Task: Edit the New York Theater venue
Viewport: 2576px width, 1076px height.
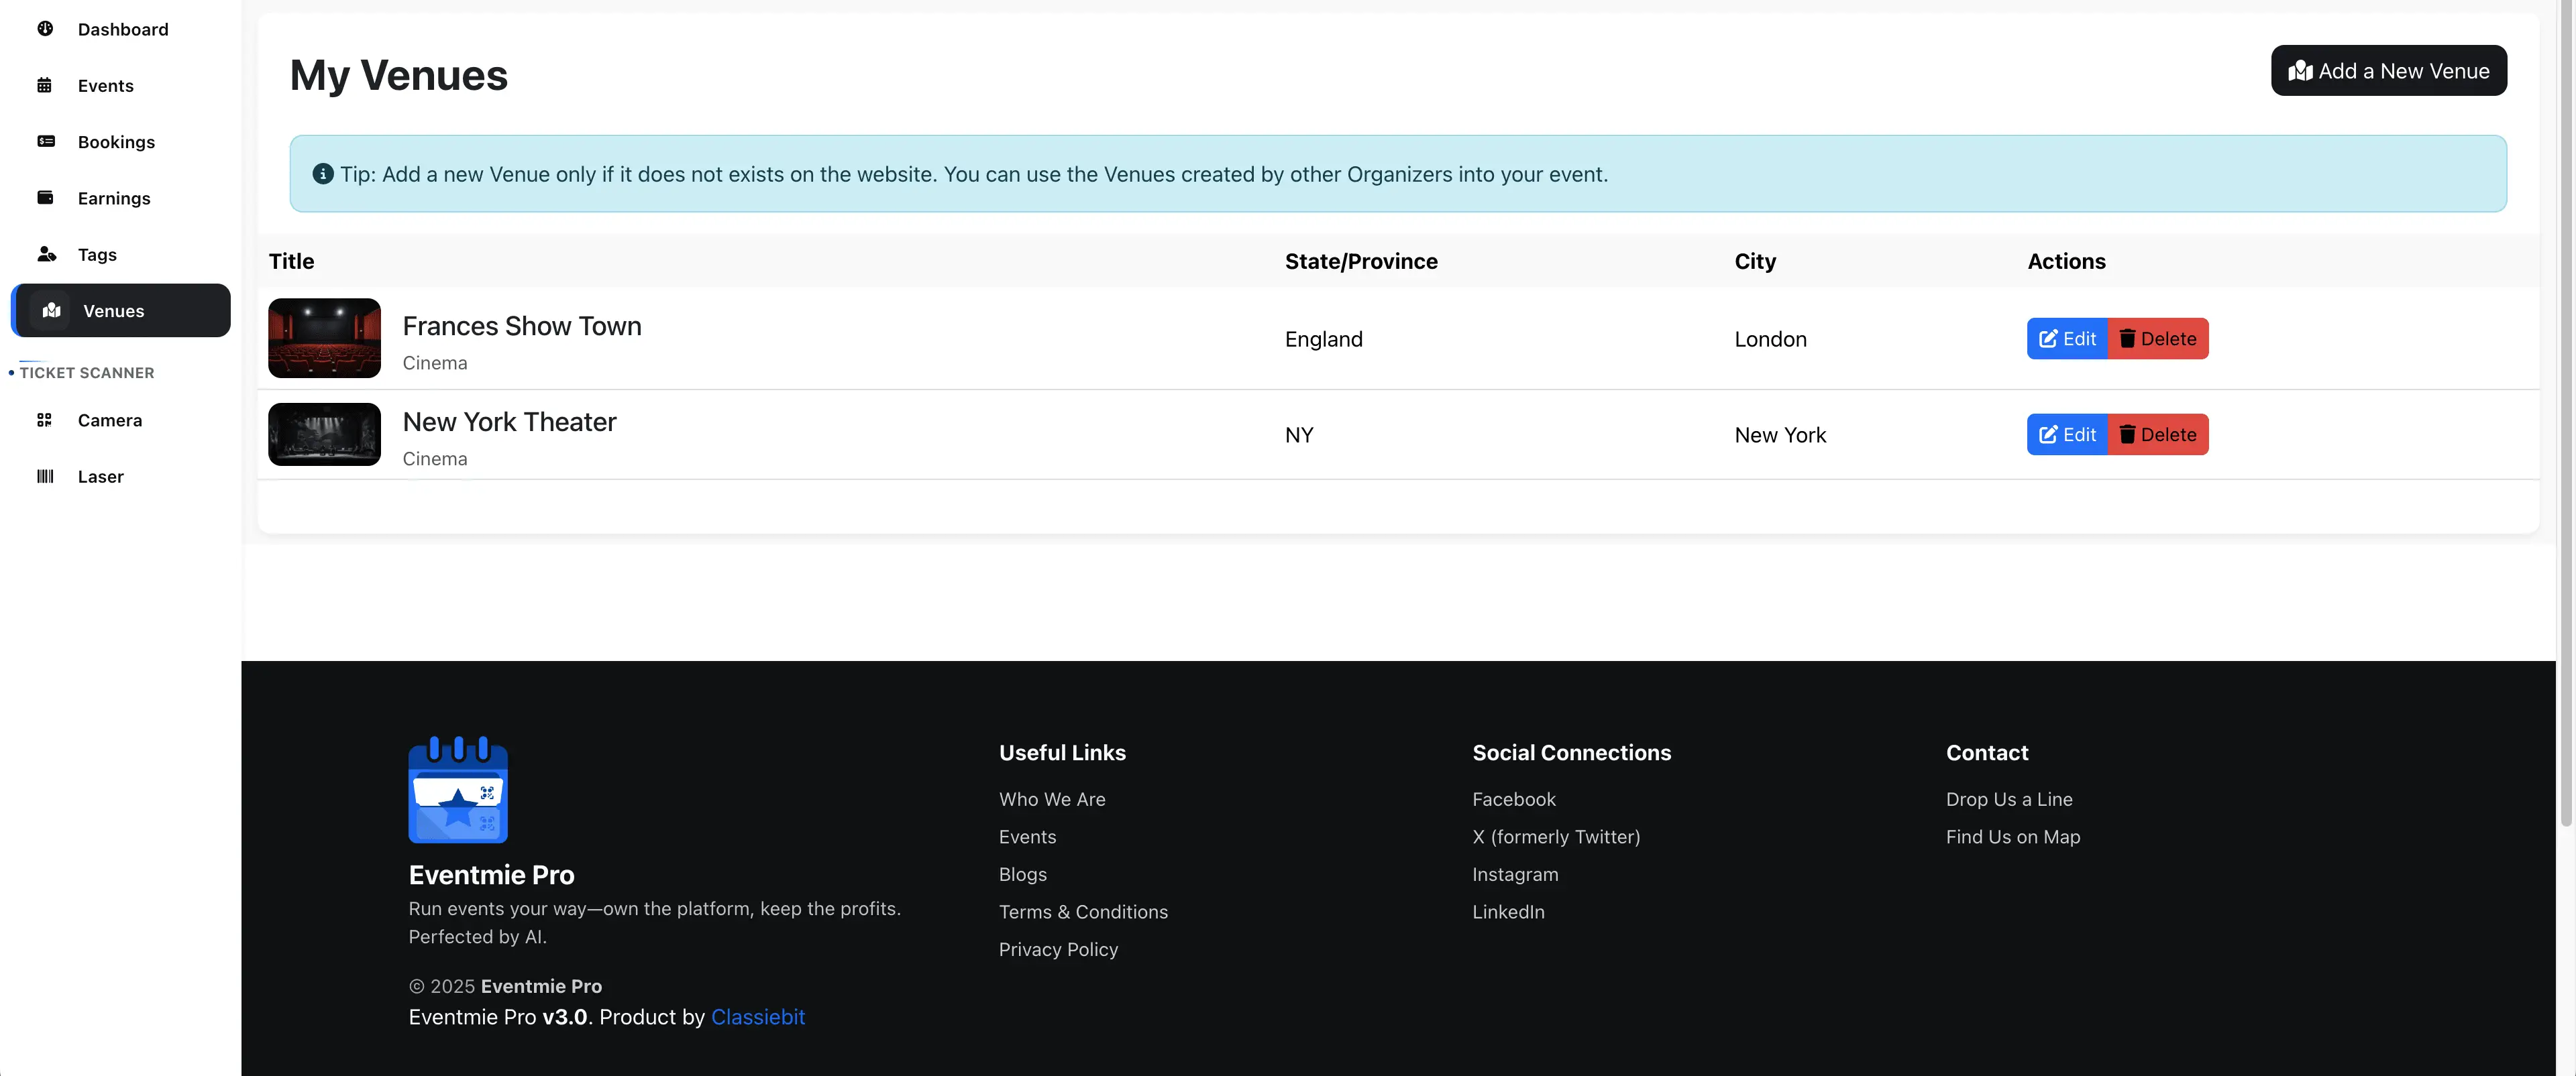Action: point(2066,434)
